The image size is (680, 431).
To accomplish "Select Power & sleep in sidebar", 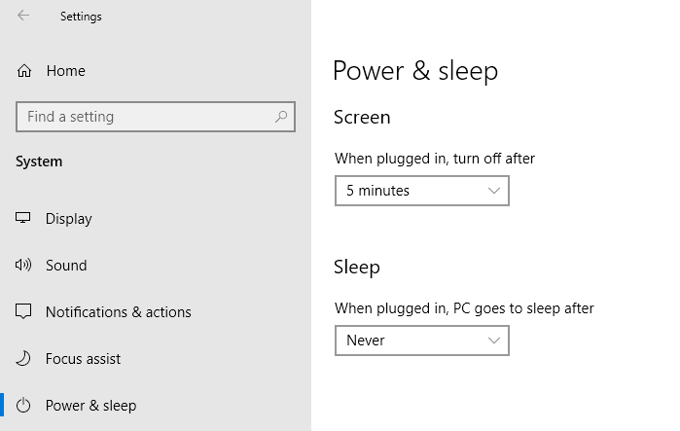I will click(90, 406).
